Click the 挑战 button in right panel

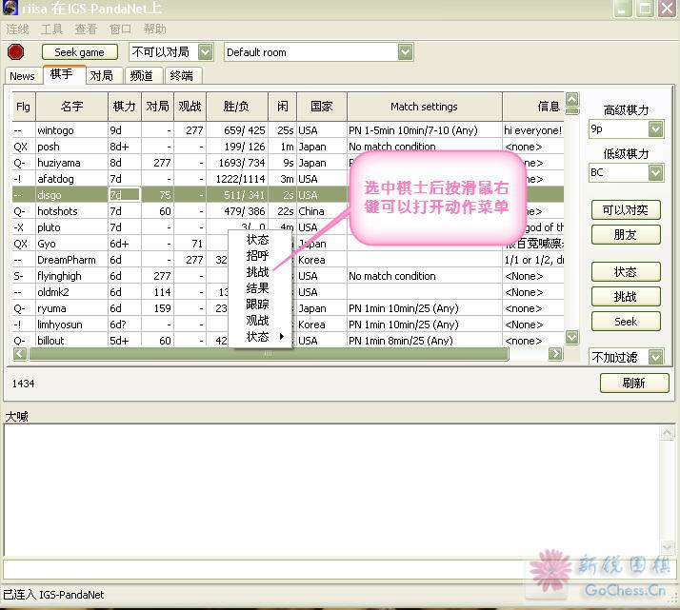tap(626, 297)
